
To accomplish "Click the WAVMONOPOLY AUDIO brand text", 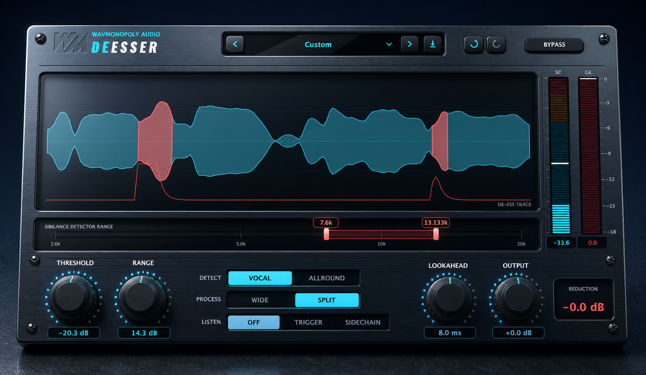I will tap(126, 34).
